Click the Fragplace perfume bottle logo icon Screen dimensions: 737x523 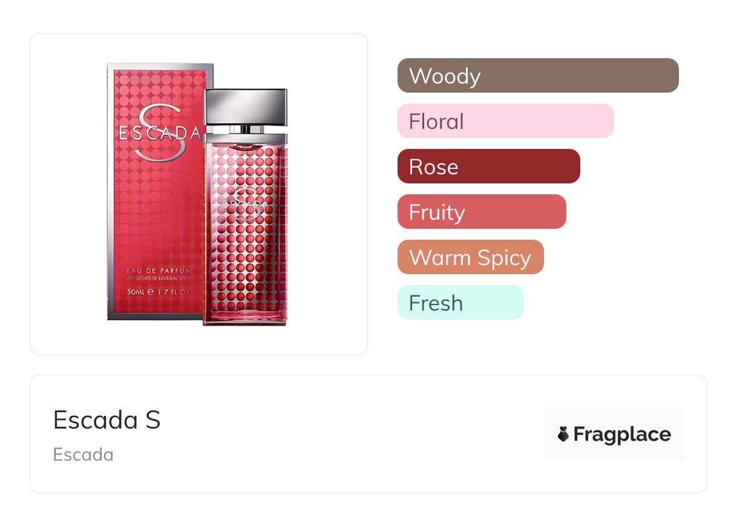click(x=563, y=434)
